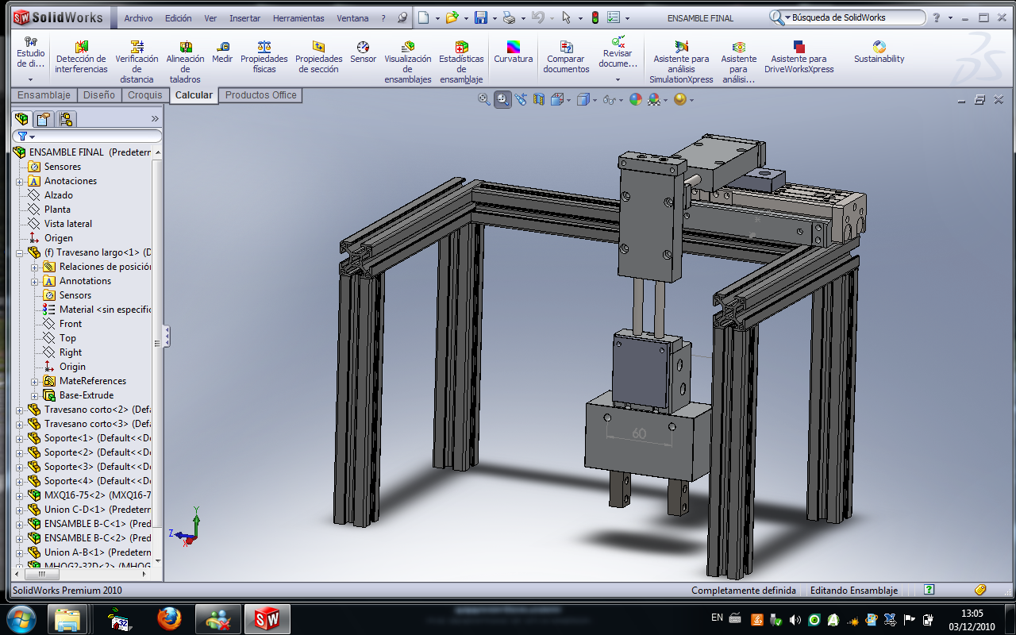Click the rebuild traffic light icon

595,17
